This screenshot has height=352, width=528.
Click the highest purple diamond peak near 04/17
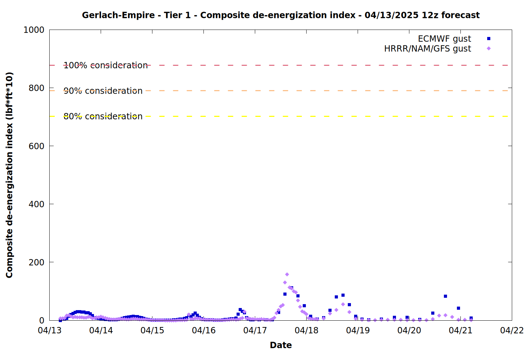coord(287,274)
